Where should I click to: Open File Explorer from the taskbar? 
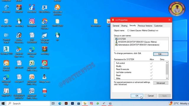(x=85, y=103)
